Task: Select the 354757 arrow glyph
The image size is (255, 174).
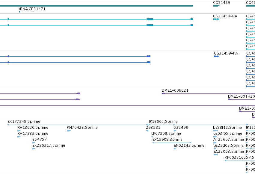Action: click(x=34, y=143)
